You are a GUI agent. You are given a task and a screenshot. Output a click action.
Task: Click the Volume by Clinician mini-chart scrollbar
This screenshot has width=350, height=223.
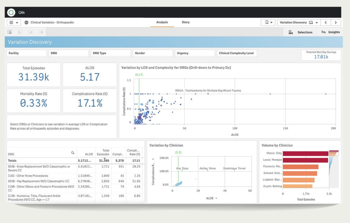click(x=334, y=169)
